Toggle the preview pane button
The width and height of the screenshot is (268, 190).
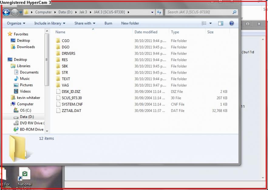click(x=221, y=23)
